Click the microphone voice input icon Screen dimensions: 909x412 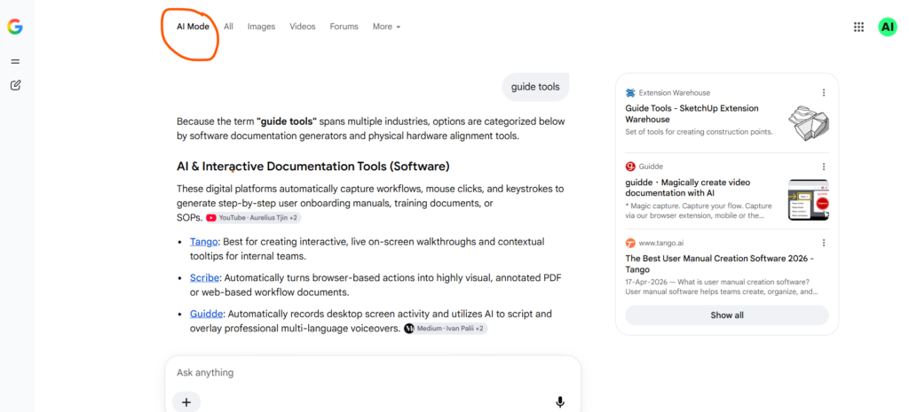pos(559,402)
